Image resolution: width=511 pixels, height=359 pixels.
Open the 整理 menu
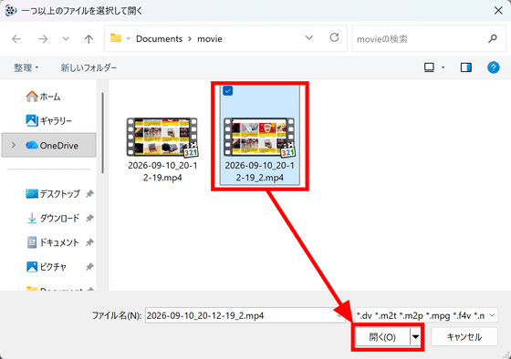(26, 67)
